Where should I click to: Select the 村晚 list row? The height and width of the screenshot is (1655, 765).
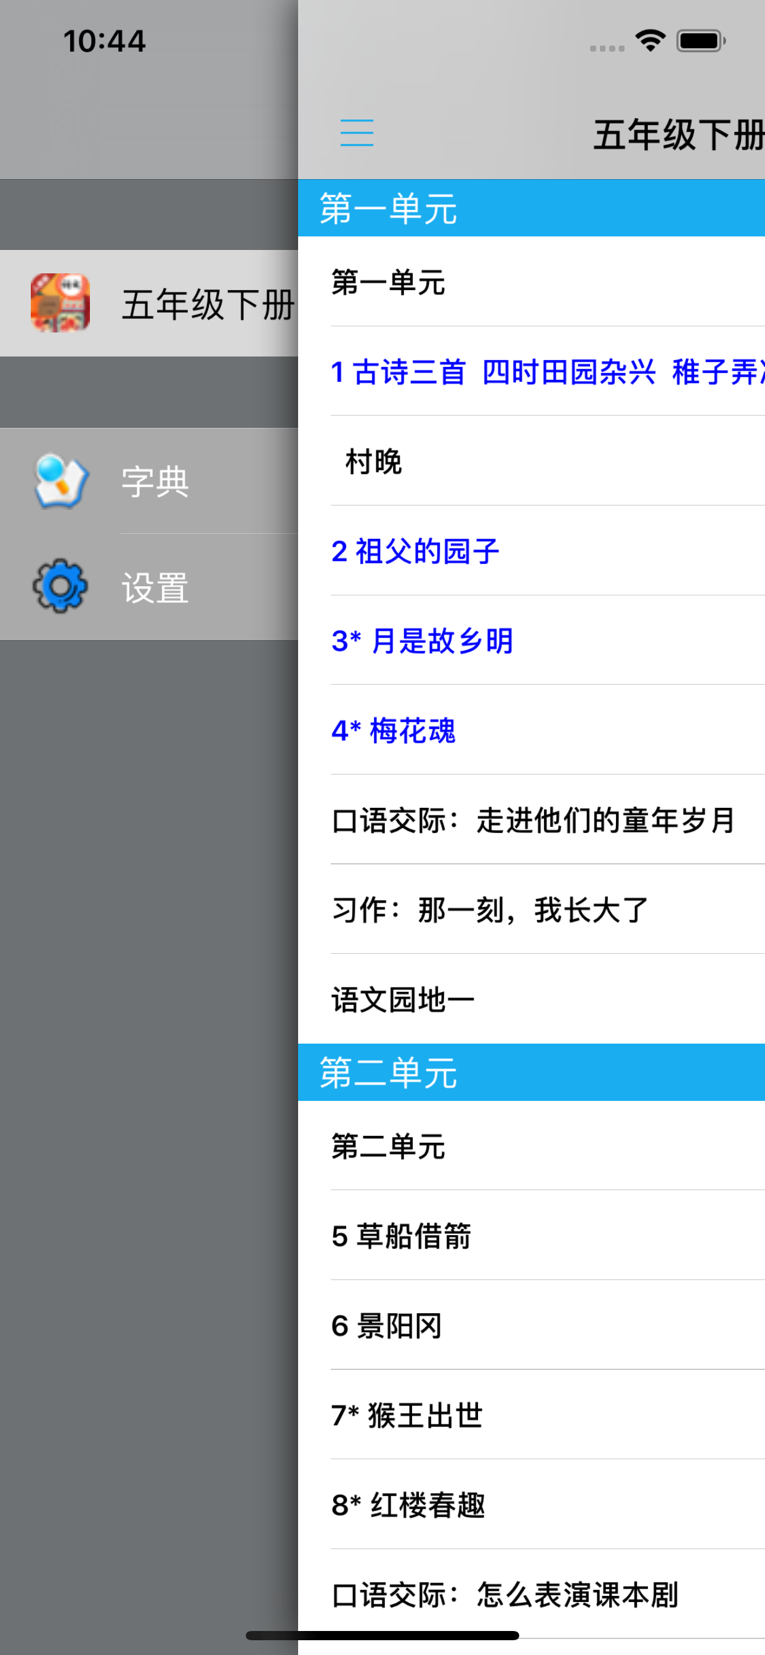[532, 461]
